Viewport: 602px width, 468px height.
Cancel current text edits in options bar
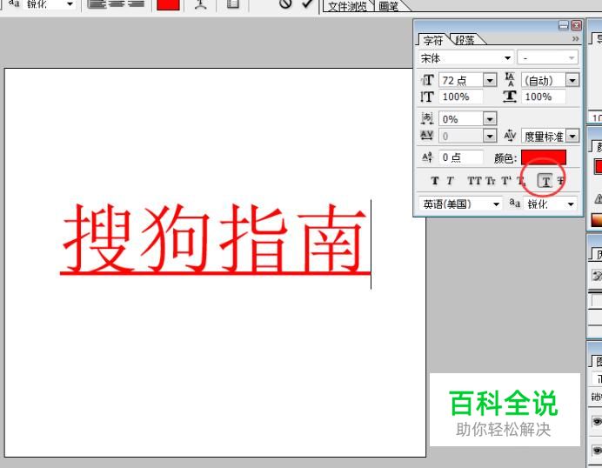(x=285, y=3)
